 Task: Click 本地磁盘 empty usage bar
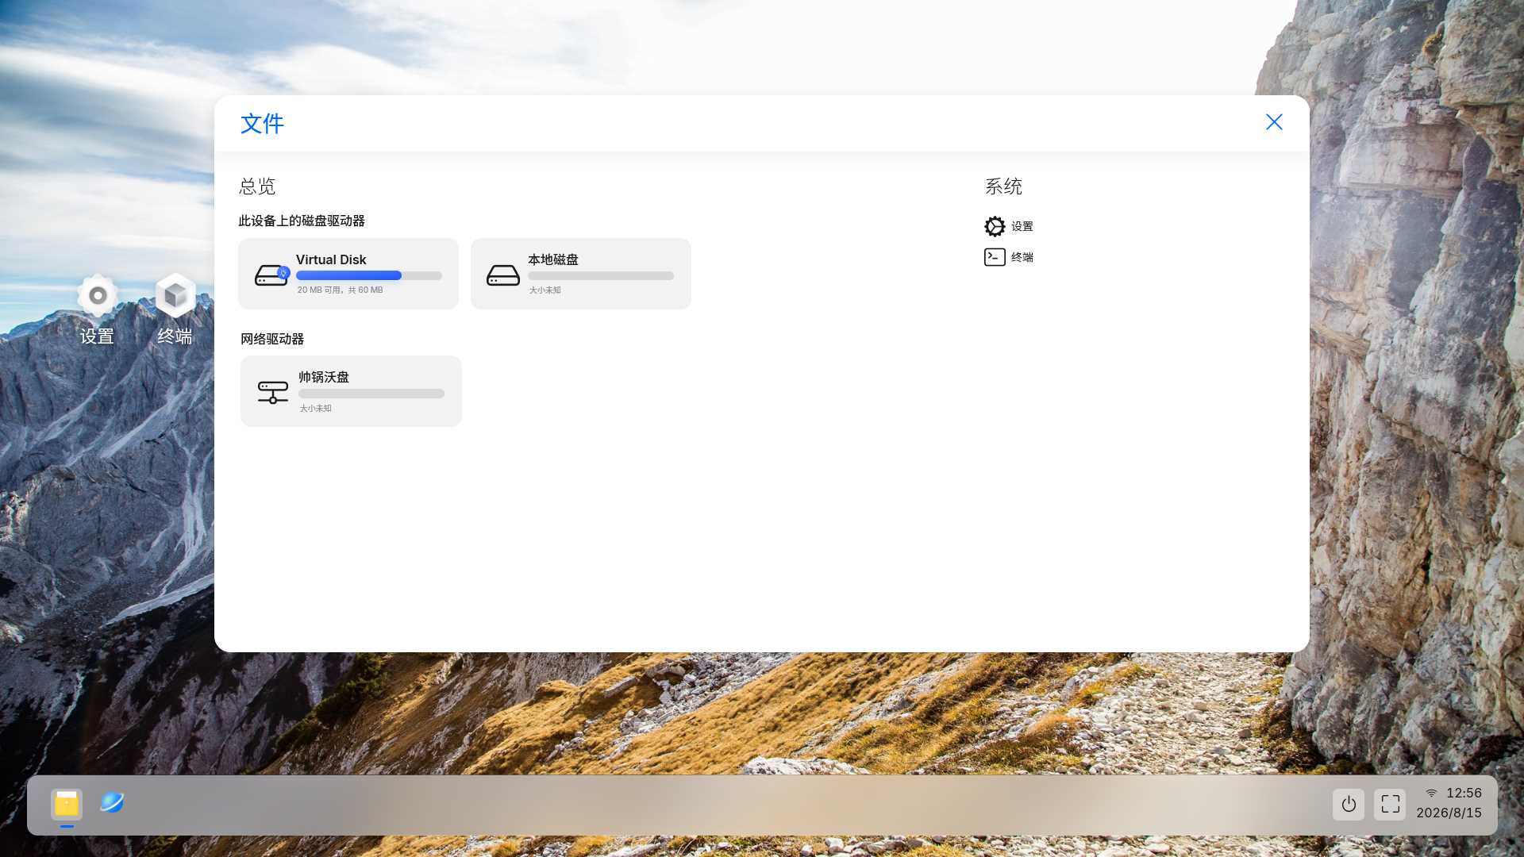point(601,275)
